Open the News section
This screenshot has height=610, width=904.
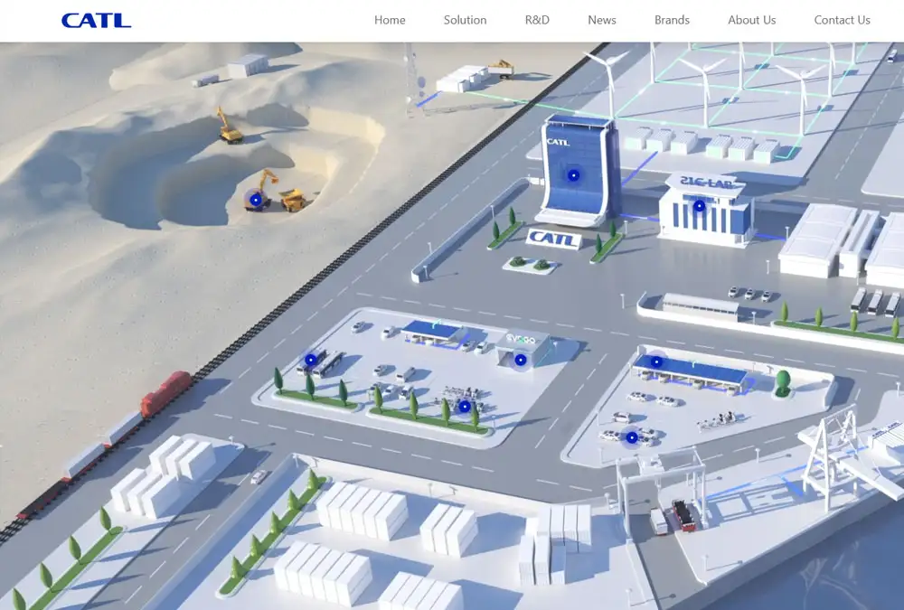tap(602, 20)
